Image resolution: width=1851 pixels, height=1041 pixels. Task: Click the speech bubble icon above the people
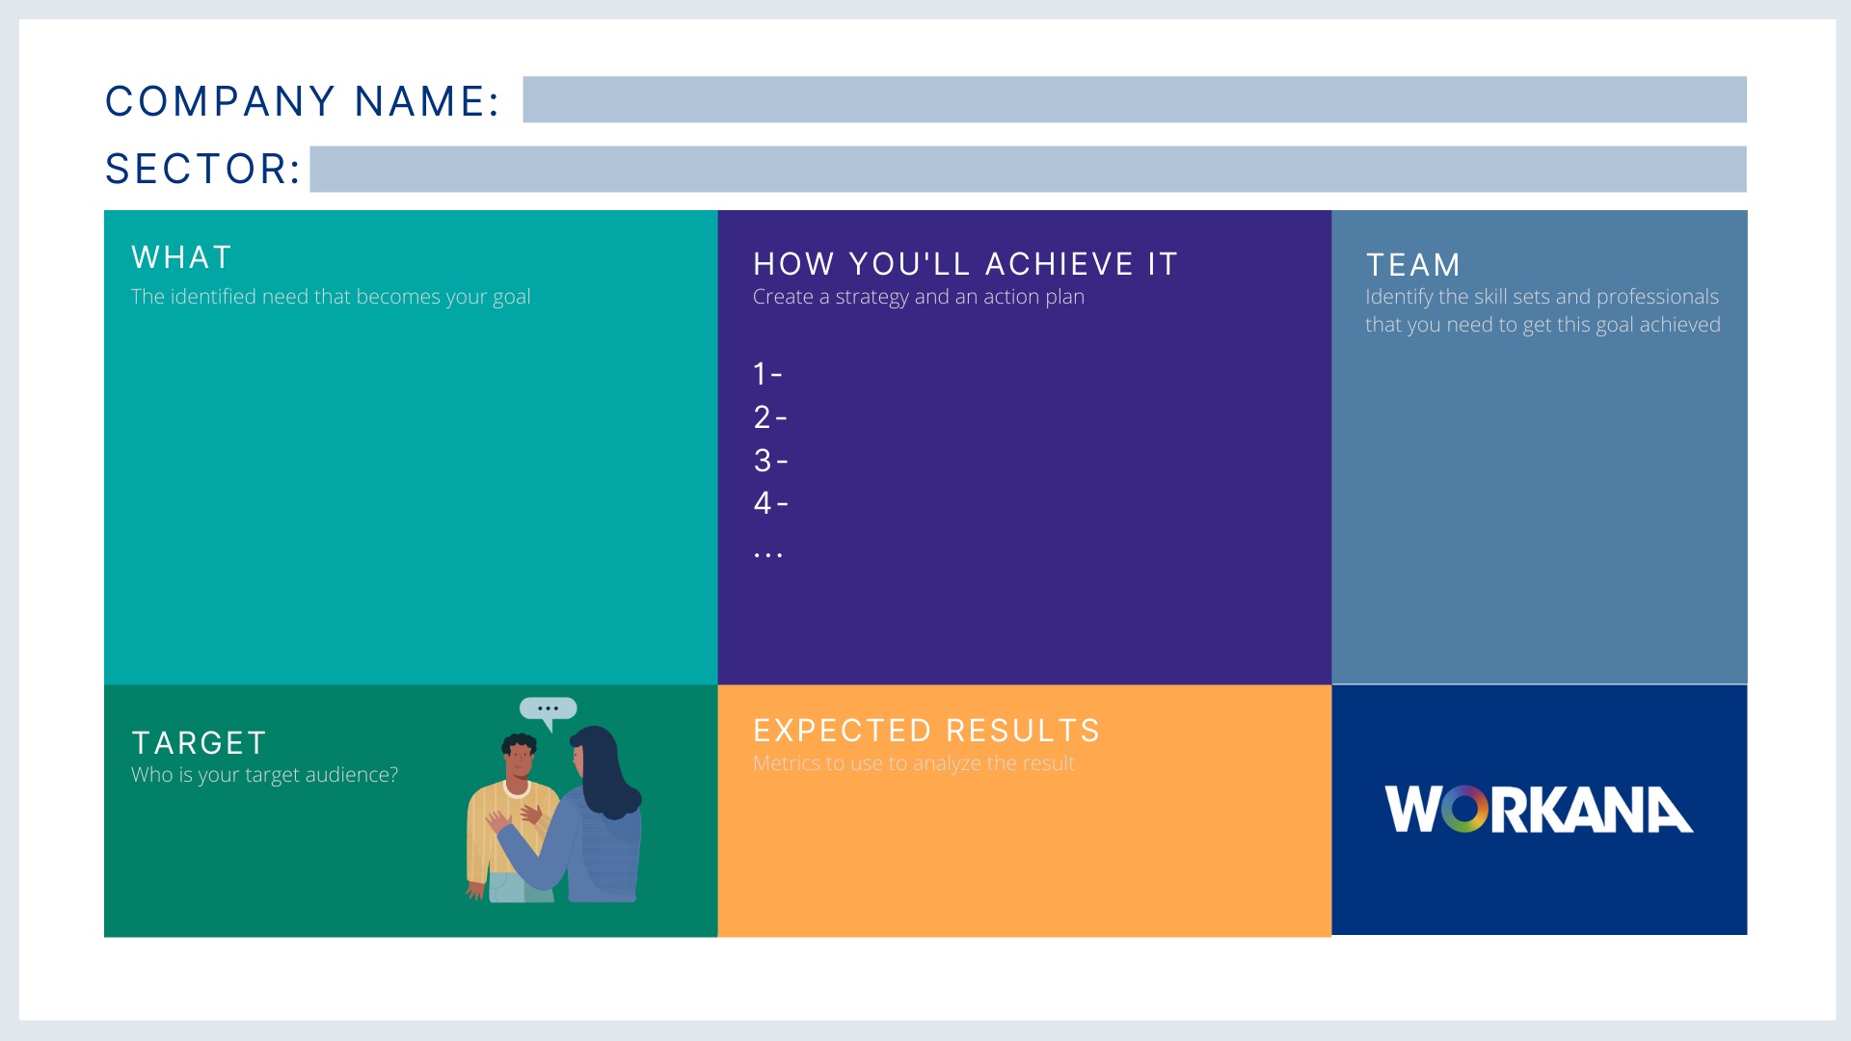click(x=548, y=709)
